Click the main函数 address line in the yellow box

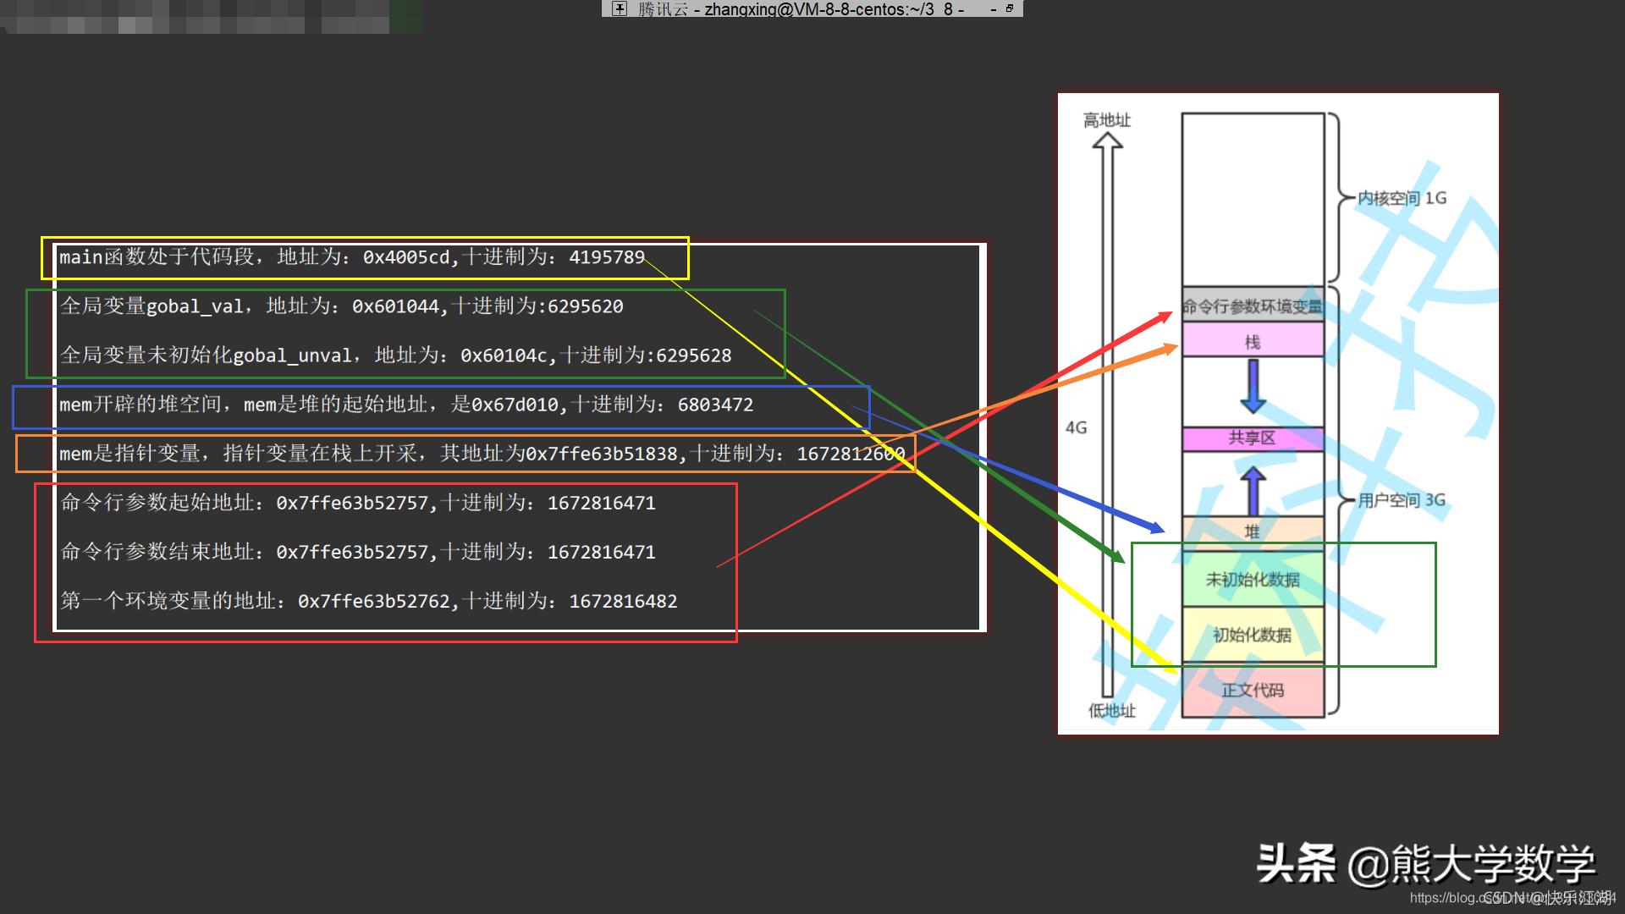coord(352,257)
